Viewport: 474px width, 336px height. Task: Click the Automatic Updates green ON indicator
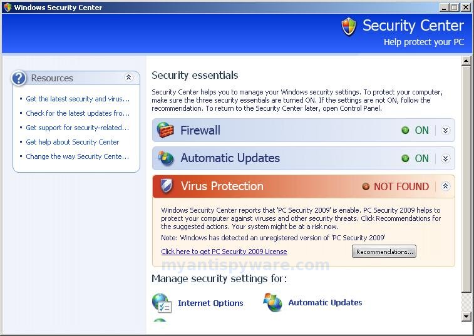tap(415, 158)
